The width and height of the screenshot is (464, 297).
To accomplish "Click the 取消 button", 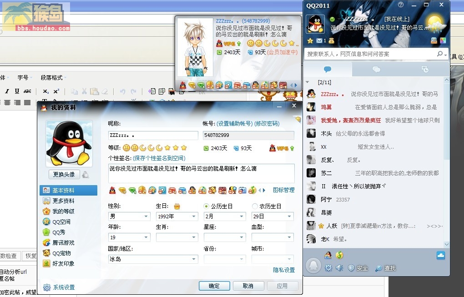I will click(x=248, y=286).
